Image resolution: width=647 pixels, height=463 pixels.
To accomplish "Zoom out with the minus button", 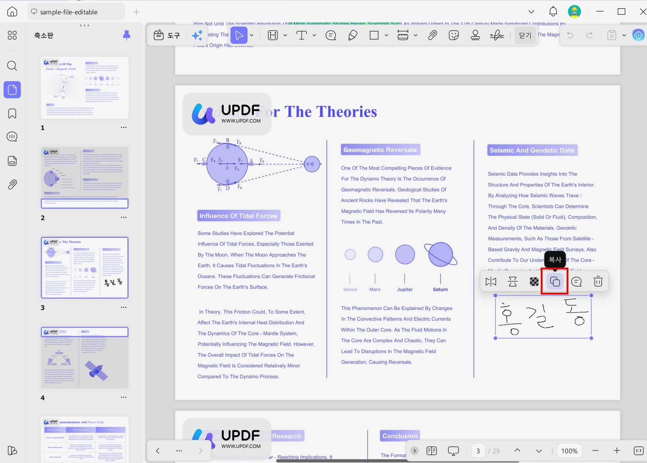I will click(595, 451).
